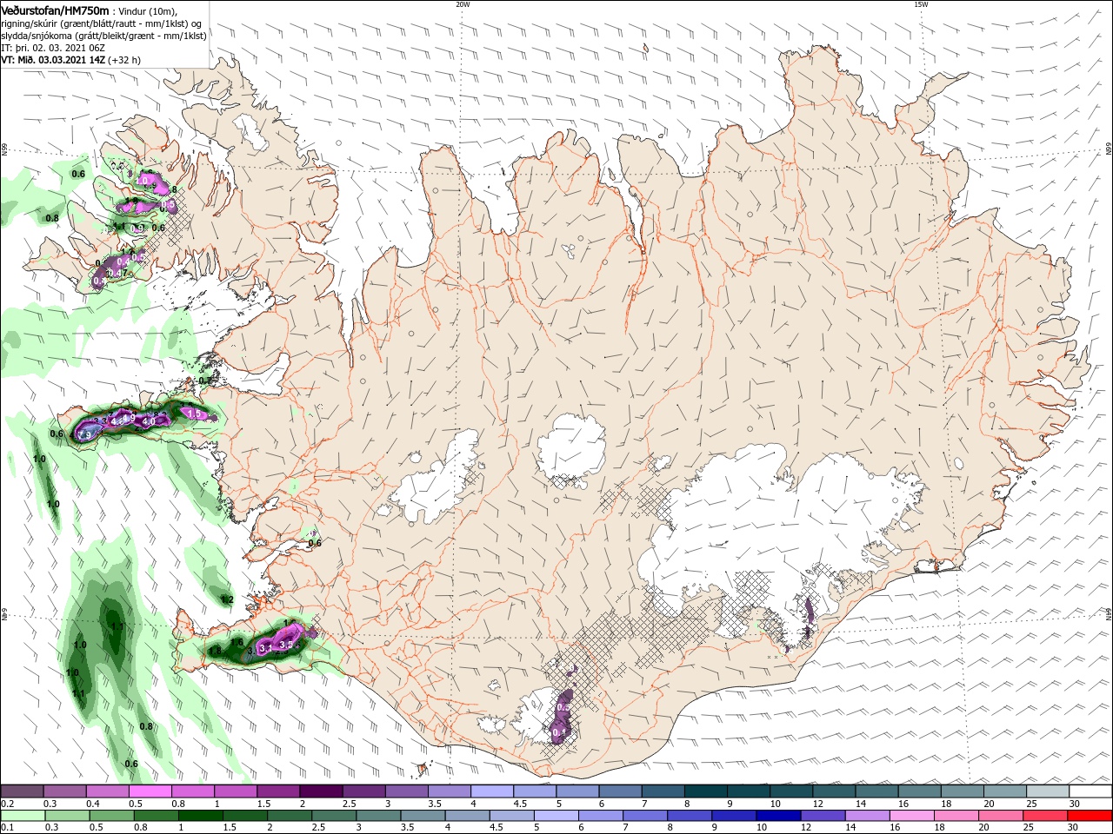Click the bright magenta swatch between 0.5 and 0.8
Image resolution: width=1113 pixels, height=834 pixels.
coord(150,791)
